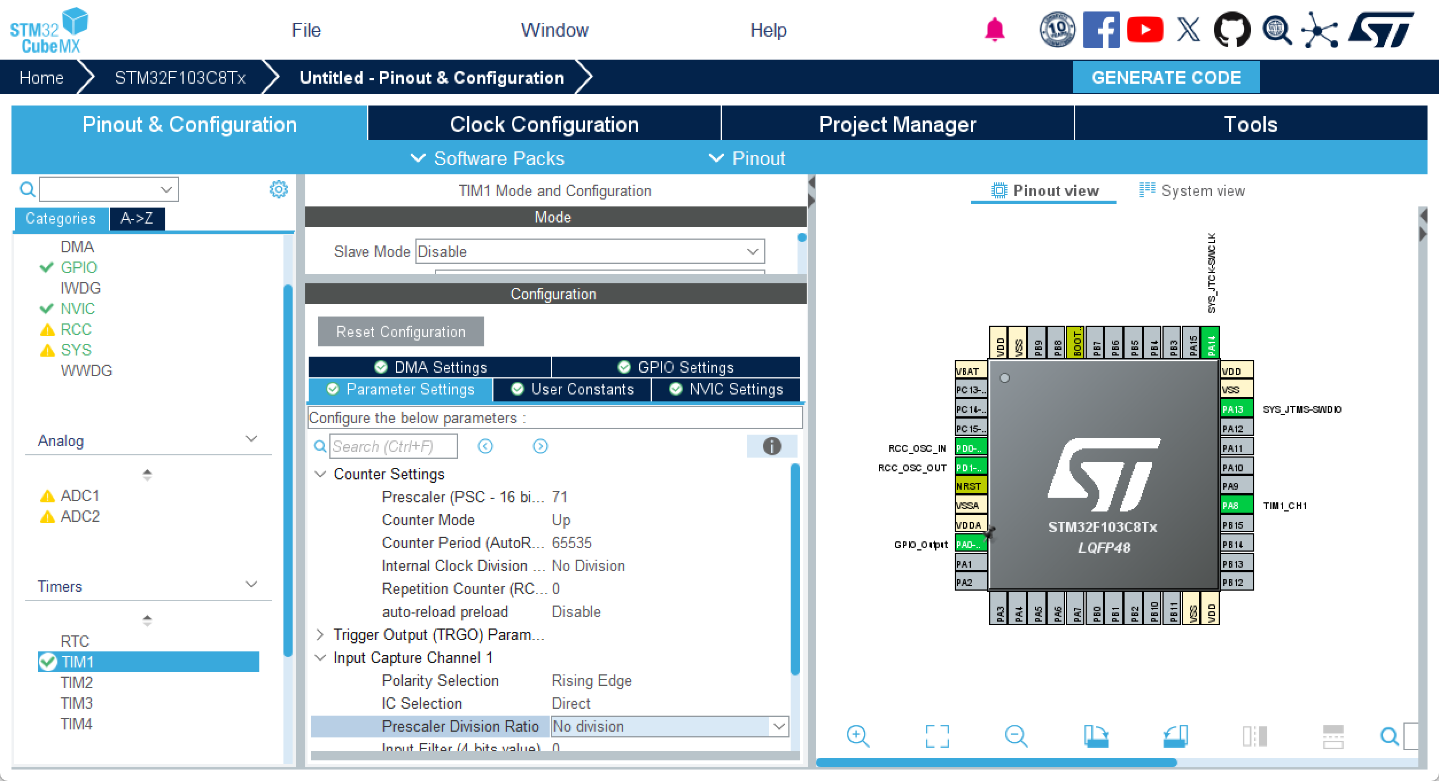
Task: Open Prescaler Division Ratio dropdown
Action: coord(670,727)
